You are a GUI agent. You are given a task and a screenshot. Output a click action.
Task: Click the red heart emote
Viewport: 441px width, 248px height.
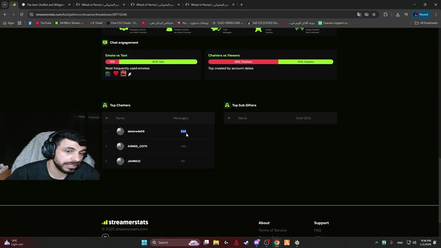coord(116,73)
